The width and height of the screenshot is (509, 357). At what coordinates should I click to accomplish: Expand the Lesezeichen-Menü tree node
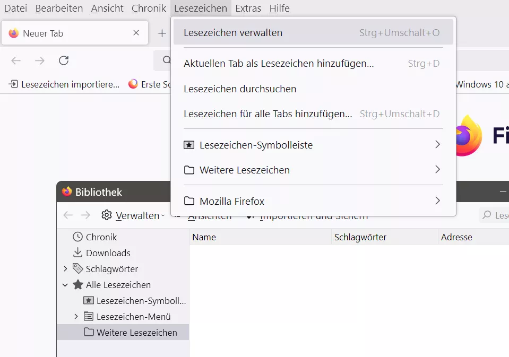(76, 317)
